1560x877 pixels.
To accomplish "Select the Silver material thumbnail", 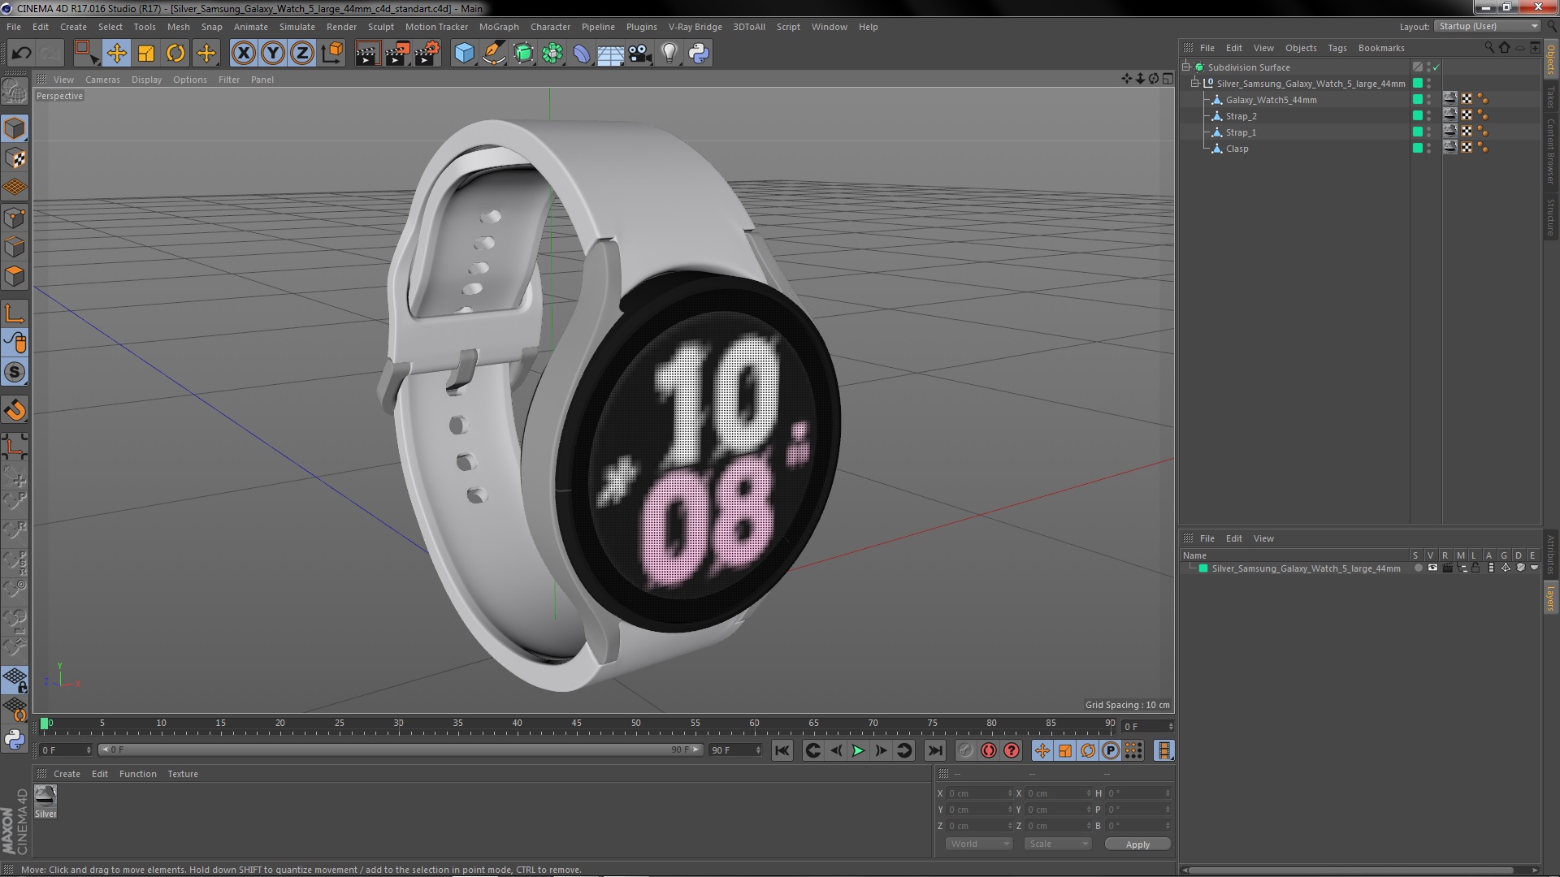I will point(45,796).
